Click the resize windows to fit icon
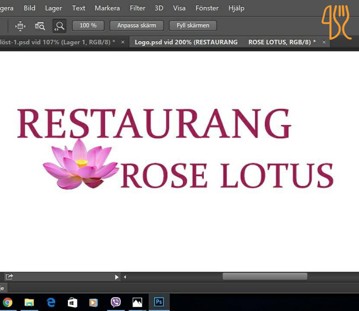The width and height of the screenshot is (359, 311). [20, 26]
